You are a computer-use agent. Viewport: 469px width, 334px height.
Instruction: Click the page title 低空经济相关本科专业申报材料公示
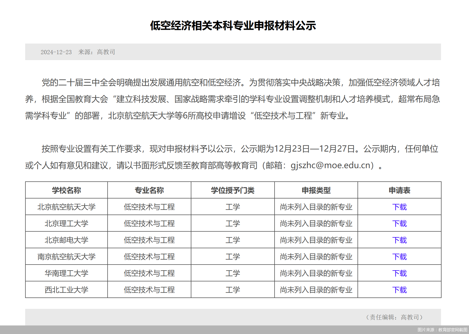pos(233,26)
